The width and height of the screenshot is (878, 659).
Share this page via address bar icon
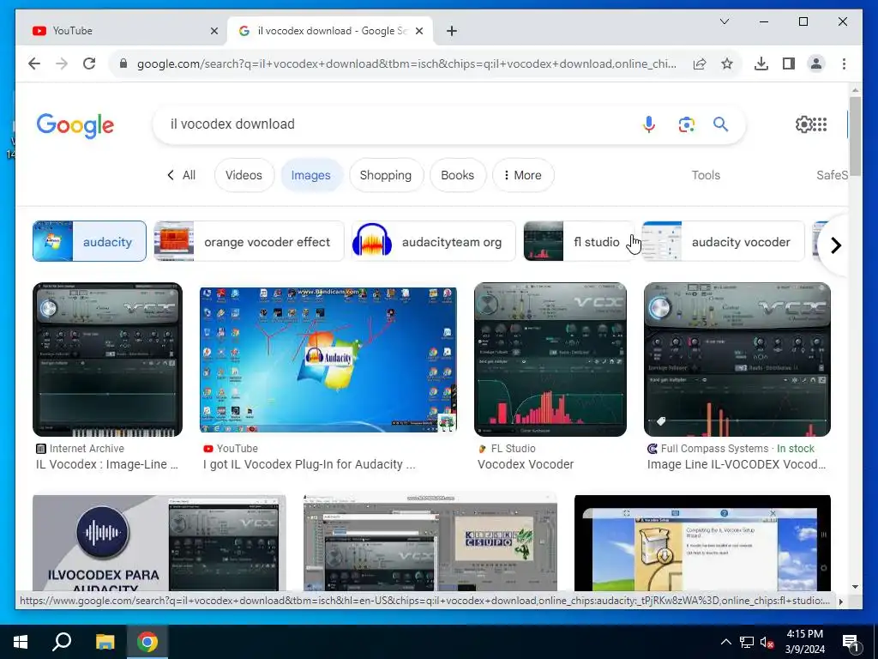coord(700,63)
